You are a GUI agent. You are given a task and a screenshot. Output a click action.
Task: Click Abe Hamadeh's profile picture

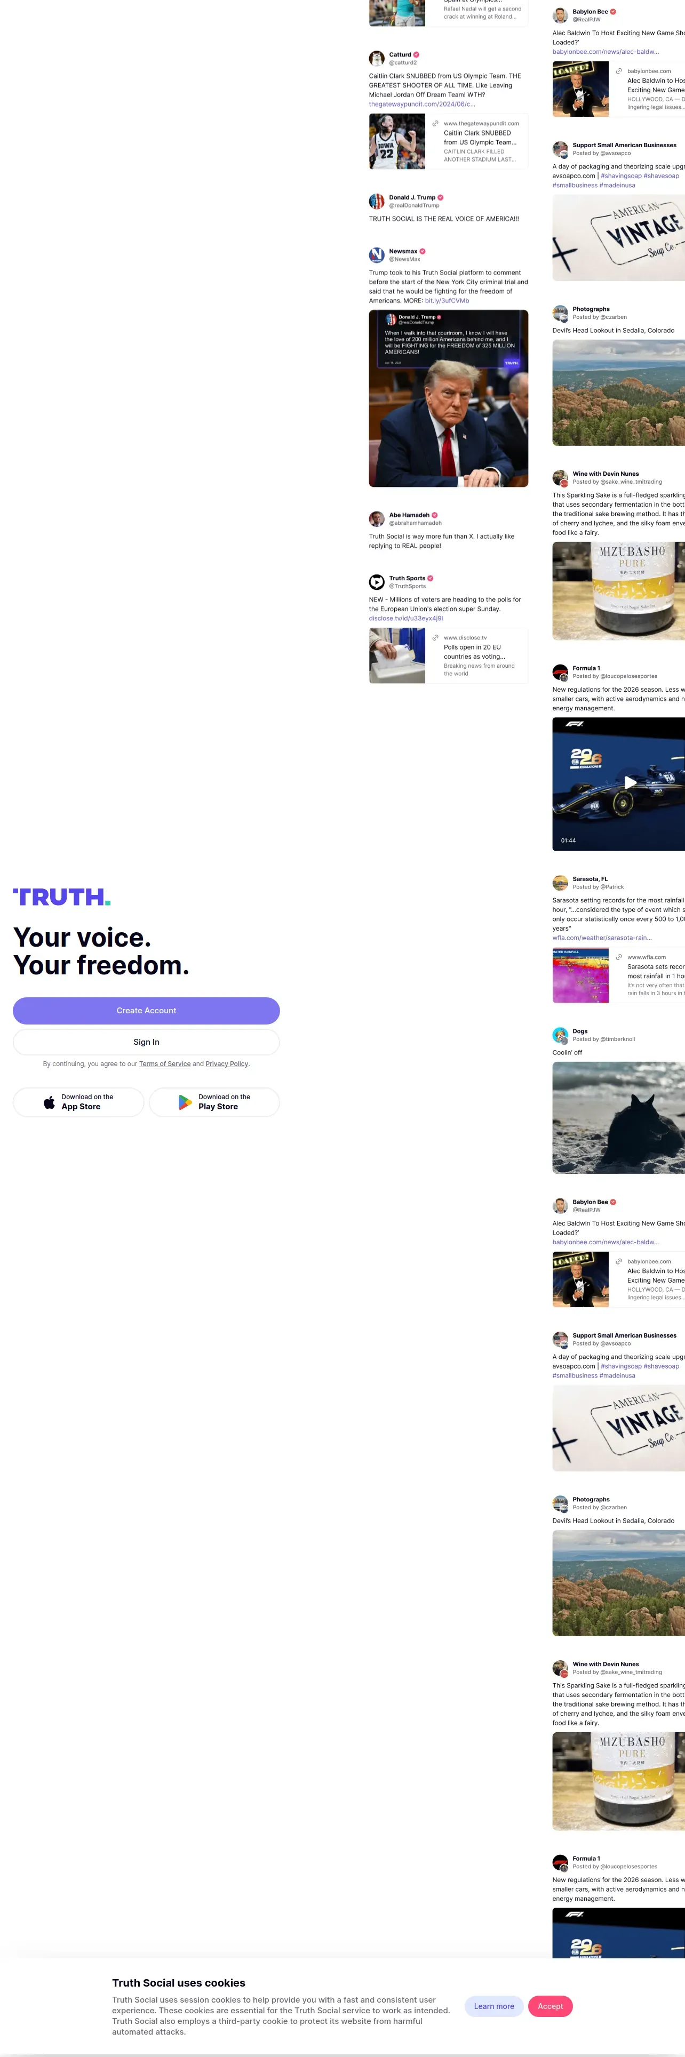click(377, 519)
